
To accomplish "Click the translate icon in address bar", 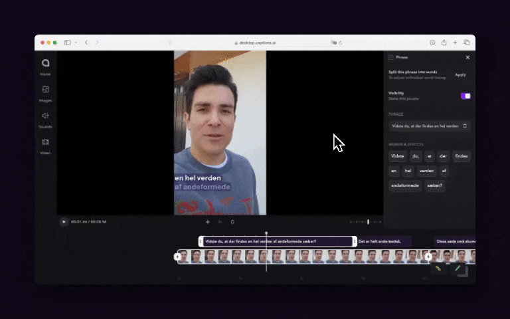I will pos(333,43).
